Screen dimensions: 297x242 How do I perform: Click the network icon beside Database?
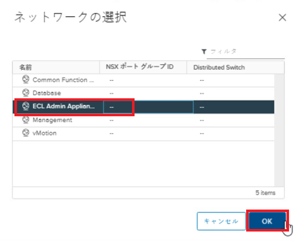tap(26, 93)
